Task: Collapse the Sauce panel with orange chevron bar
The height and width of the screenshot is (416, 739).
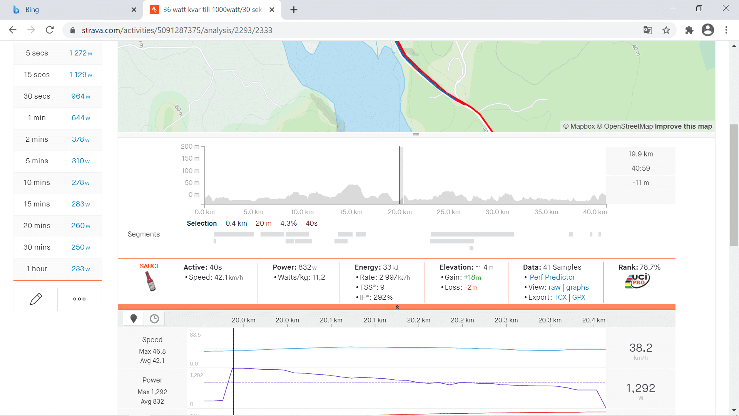Action: click(396, 307)
